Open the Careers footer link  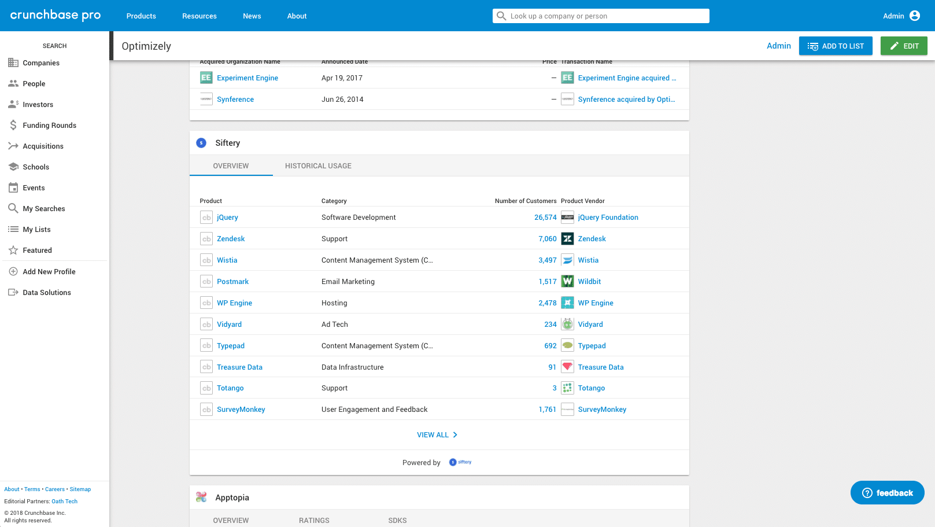[x=55, y=489]
